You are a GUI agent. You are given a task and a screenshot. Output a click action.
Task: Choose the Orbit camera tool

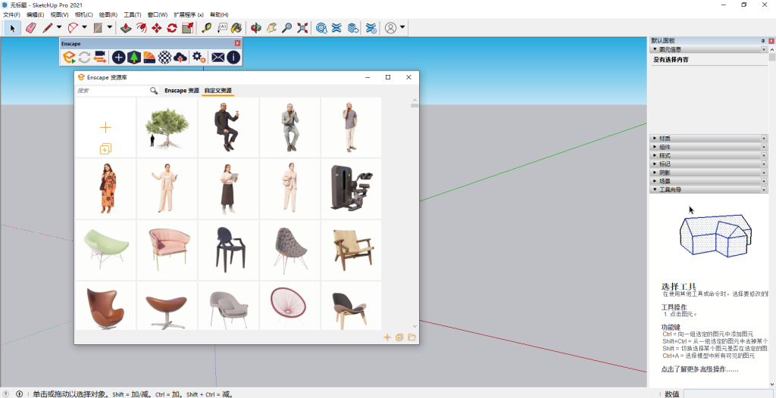coord(256,28)
